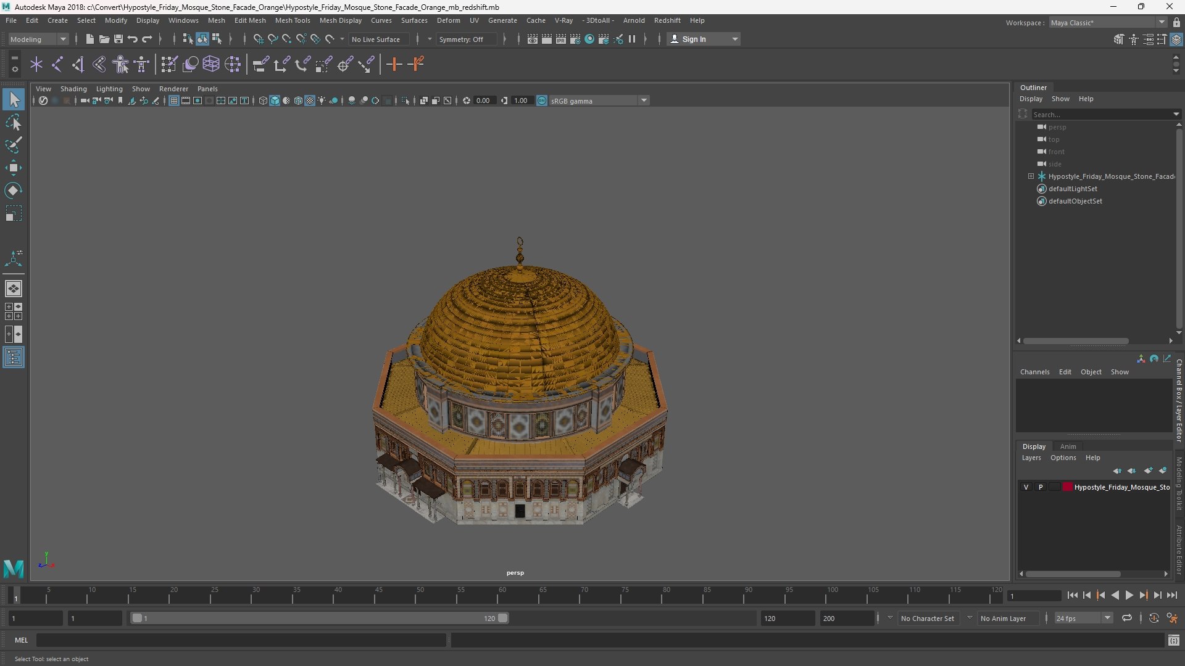Open the Render Settings clapper icon
This screenshot has height=666, width=1185.
575,39
